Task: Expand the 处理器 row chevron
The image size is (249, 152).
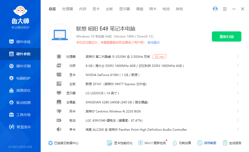Action: (x=238, y=56)
